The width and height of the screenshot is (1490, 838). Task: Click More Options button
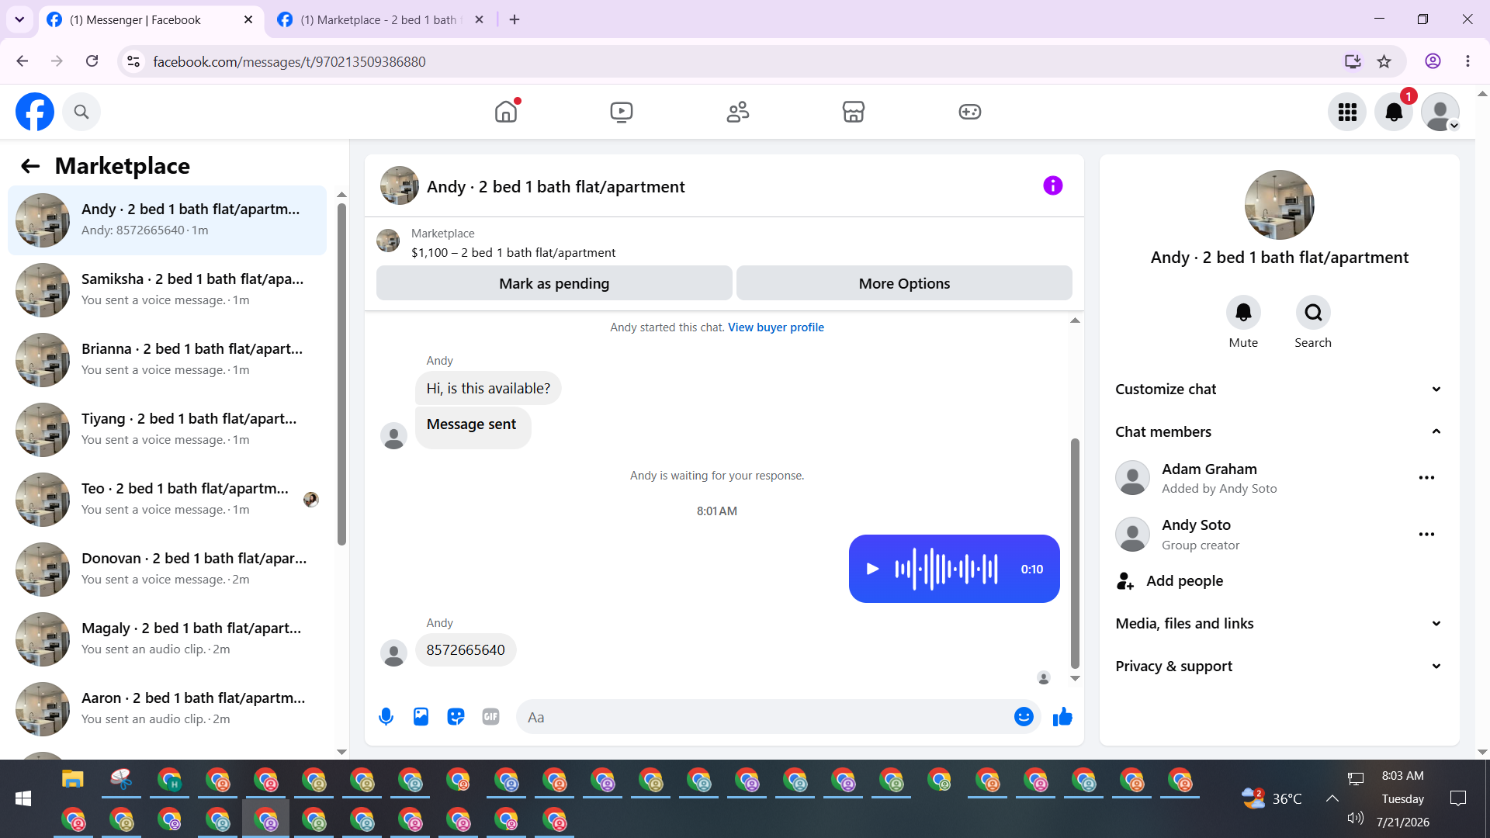coord(904,283)
